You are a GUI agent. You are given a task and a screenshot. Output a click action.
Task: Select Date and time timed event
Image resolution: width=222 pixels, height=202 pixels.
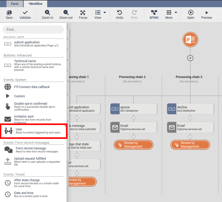pyautogui.click(x=33, y=194)
